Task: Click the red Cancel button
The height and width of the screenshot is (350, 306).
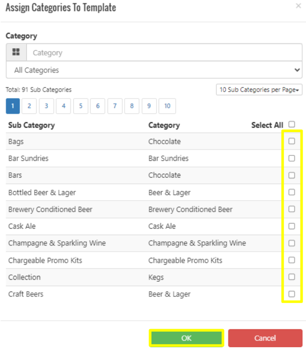Action: coord(265,338)
